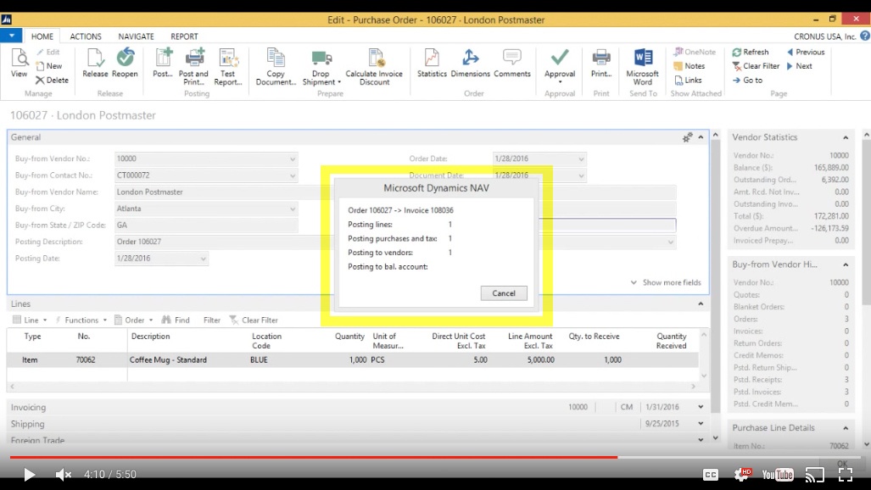
Task: Open the Posting Date picker
Action: point(203,259)
